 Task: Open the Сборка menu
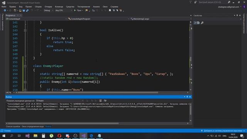(38, 7)
